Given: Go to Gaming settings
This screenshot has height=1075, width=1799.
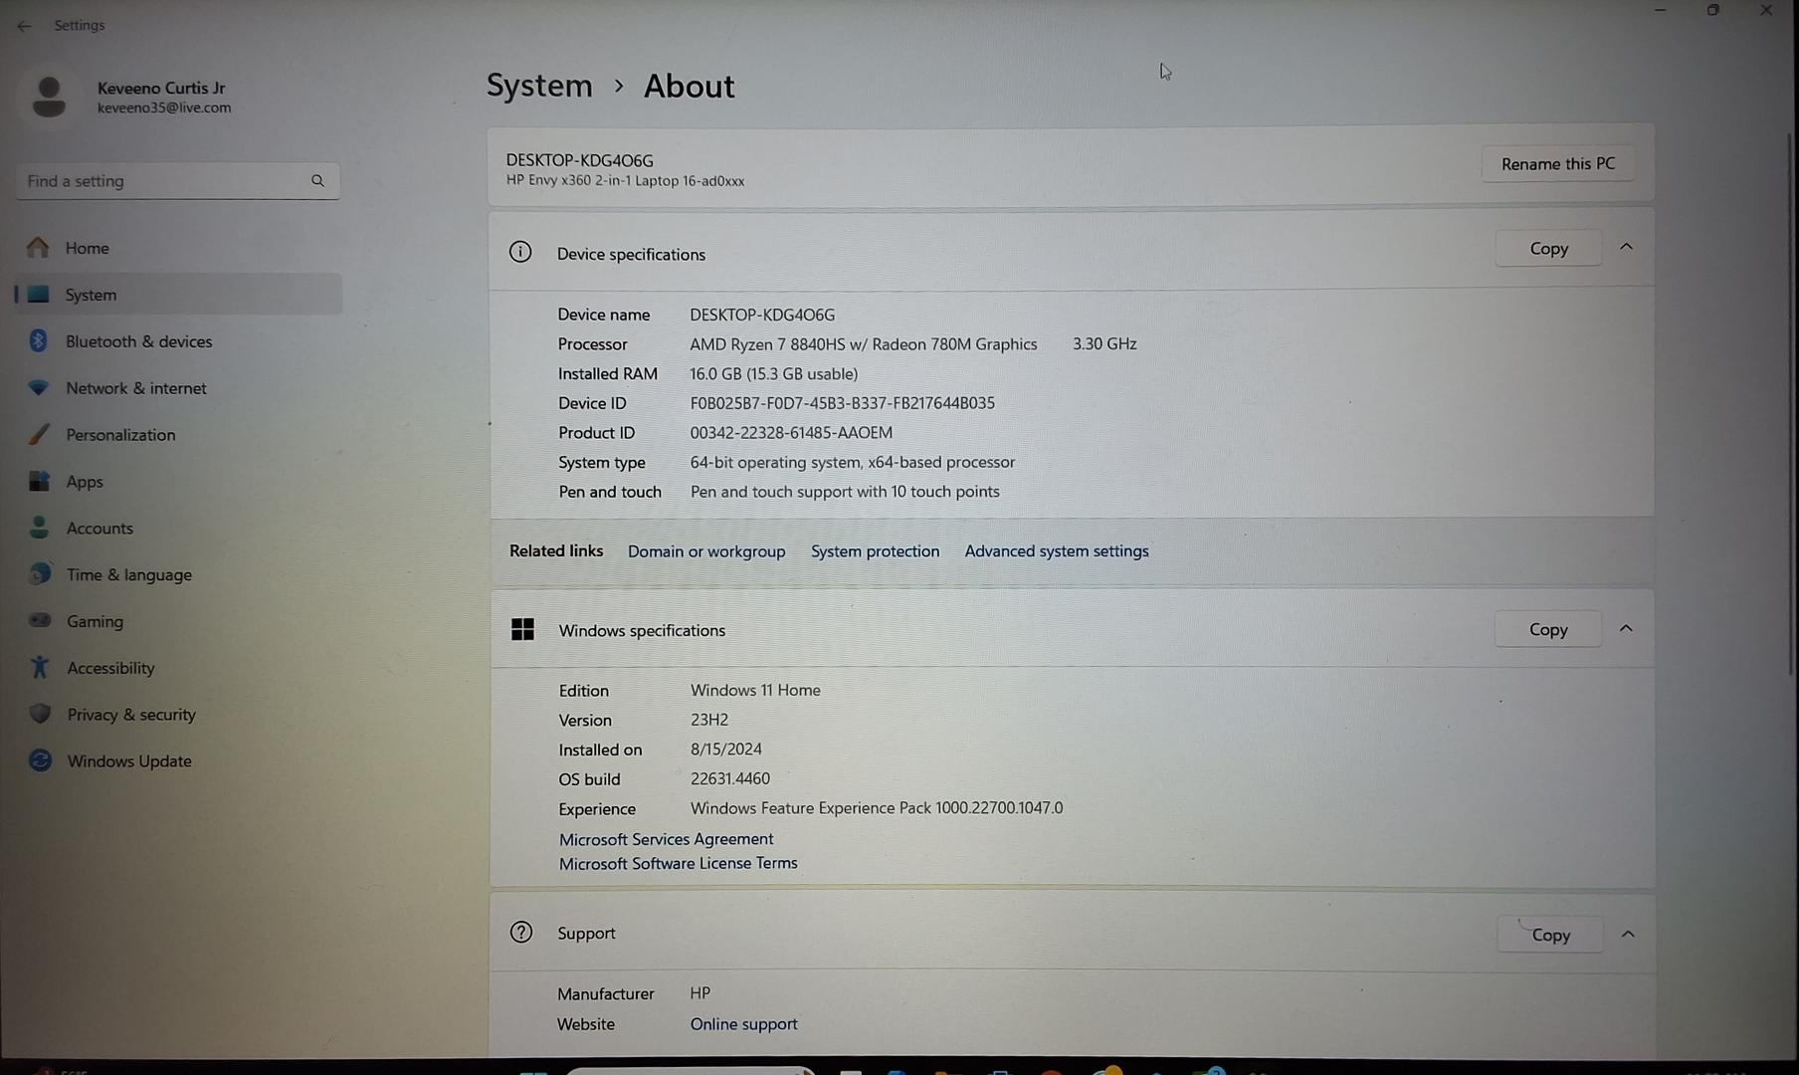Looking at the screenshot, I should pyautogui.click(x=179, y=621).
